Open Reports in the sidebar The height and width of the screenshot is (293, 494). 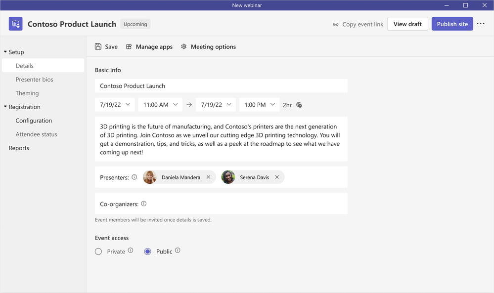click(x=19, y=148)
